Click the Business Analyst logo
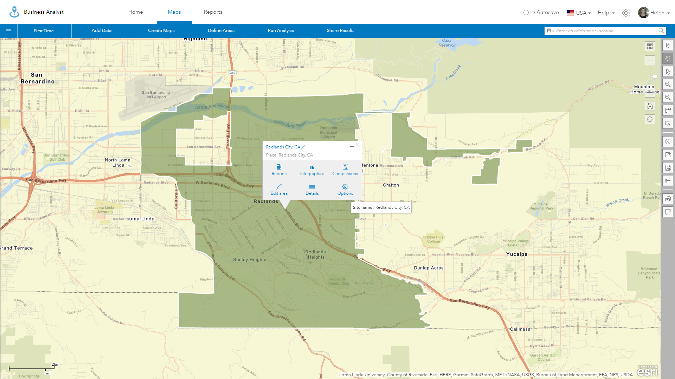The height and width of the screenshot is (379, 675). tap(14, 12)
